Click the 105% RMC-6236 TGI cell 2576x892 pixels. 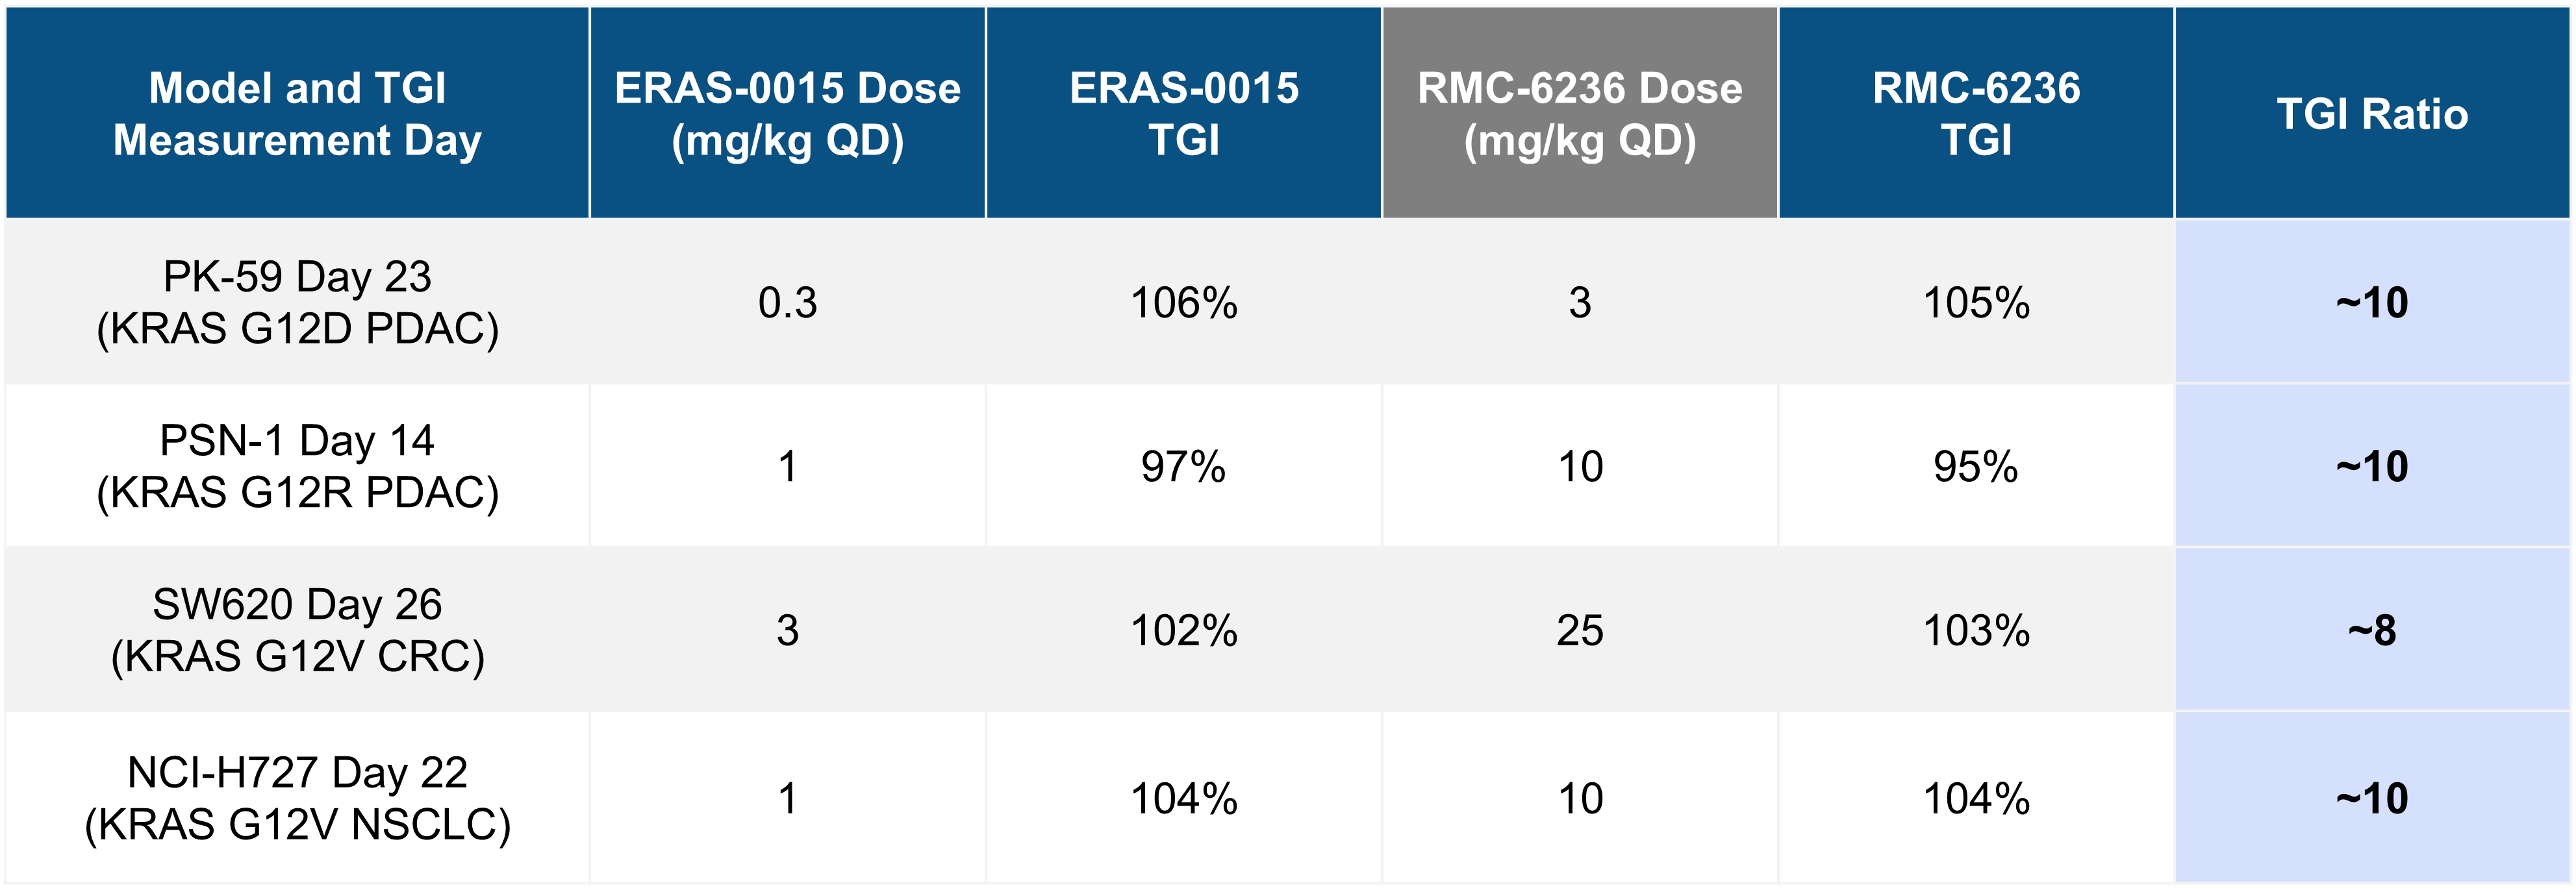1975,302
